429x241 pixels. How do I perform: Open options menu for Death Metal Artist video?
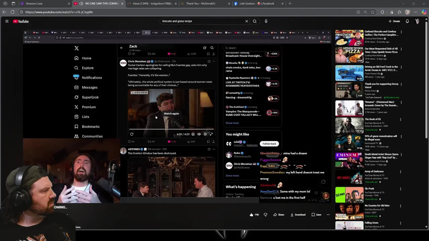(x=401, y=154)
